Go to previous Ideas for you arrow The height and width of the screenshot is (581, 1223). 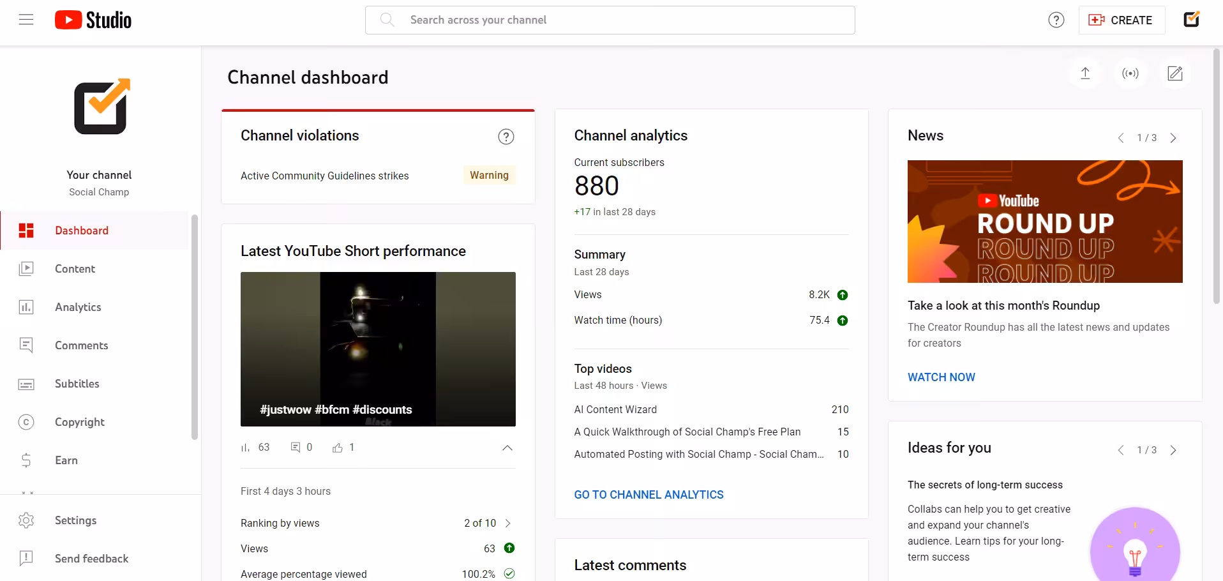(1121, 450)
